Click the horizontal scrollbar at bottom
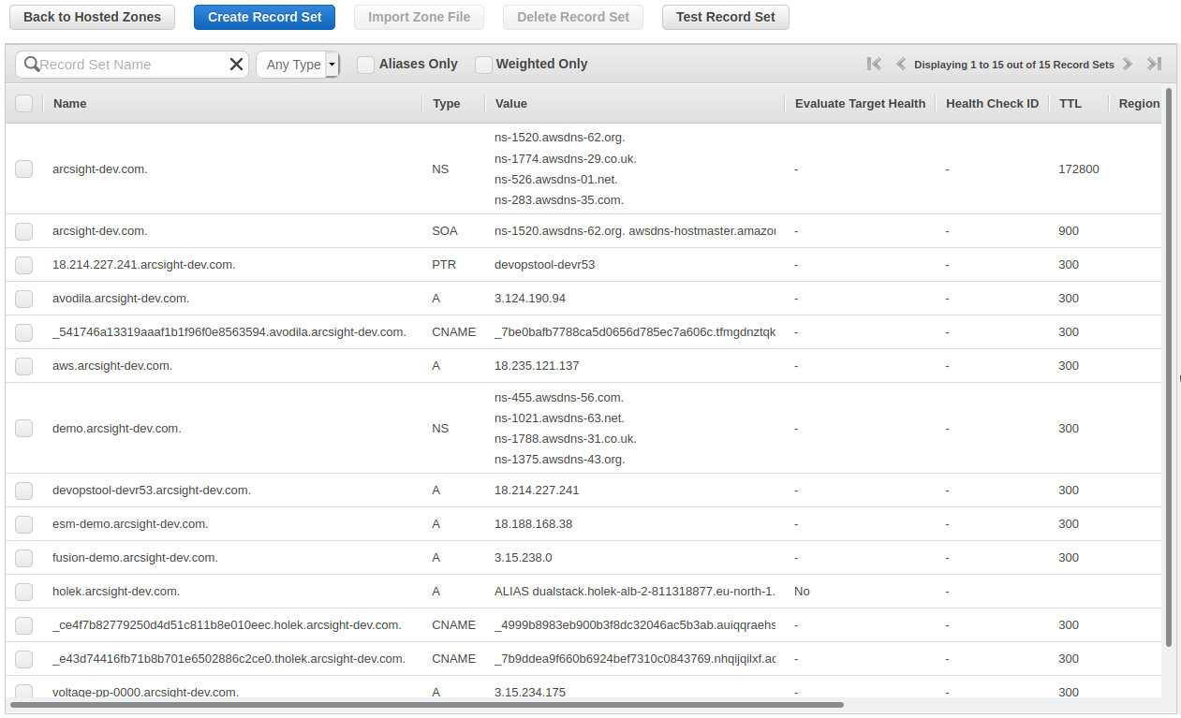The height and width of the screenshot is (718, 1181). pyautogui.click(x=426, y=705)
